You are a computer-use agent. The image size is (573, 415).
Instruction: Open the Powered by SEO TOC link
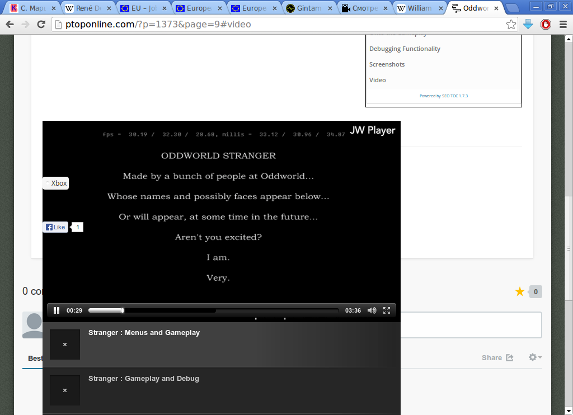[x=444, y=96]
